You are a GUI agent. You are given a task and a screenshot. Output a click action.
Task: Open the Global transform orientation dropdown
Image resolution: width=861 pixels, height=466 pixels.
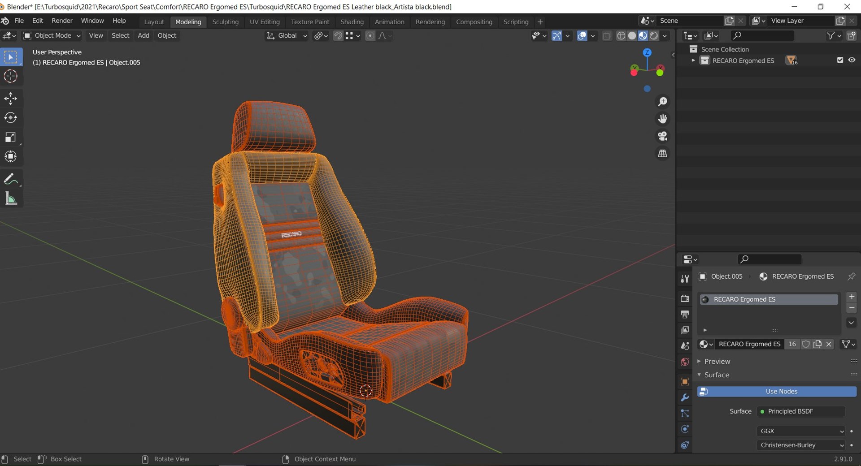286,36
